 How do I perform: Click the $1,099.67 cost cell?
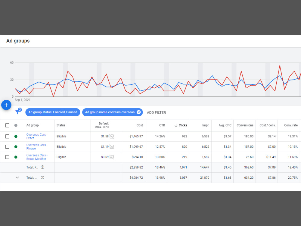tap(136, 147)
